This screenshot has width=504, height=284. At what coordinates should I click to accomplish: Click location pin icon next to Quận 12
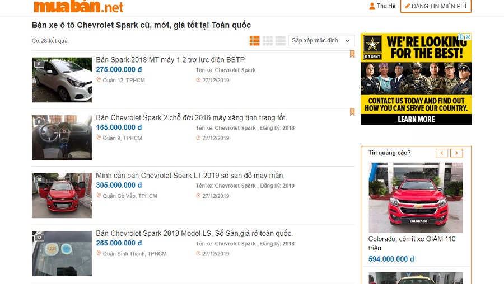[99, 79]
